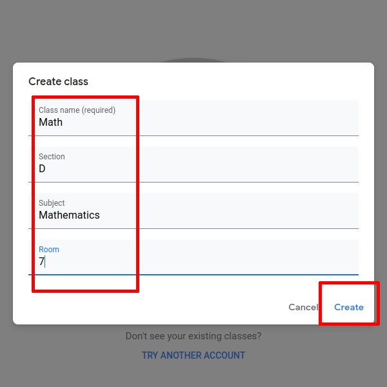This screenshot has width=387, height=387.
Task: Click empty space inside the Subject field
Action: click(258, 211)
